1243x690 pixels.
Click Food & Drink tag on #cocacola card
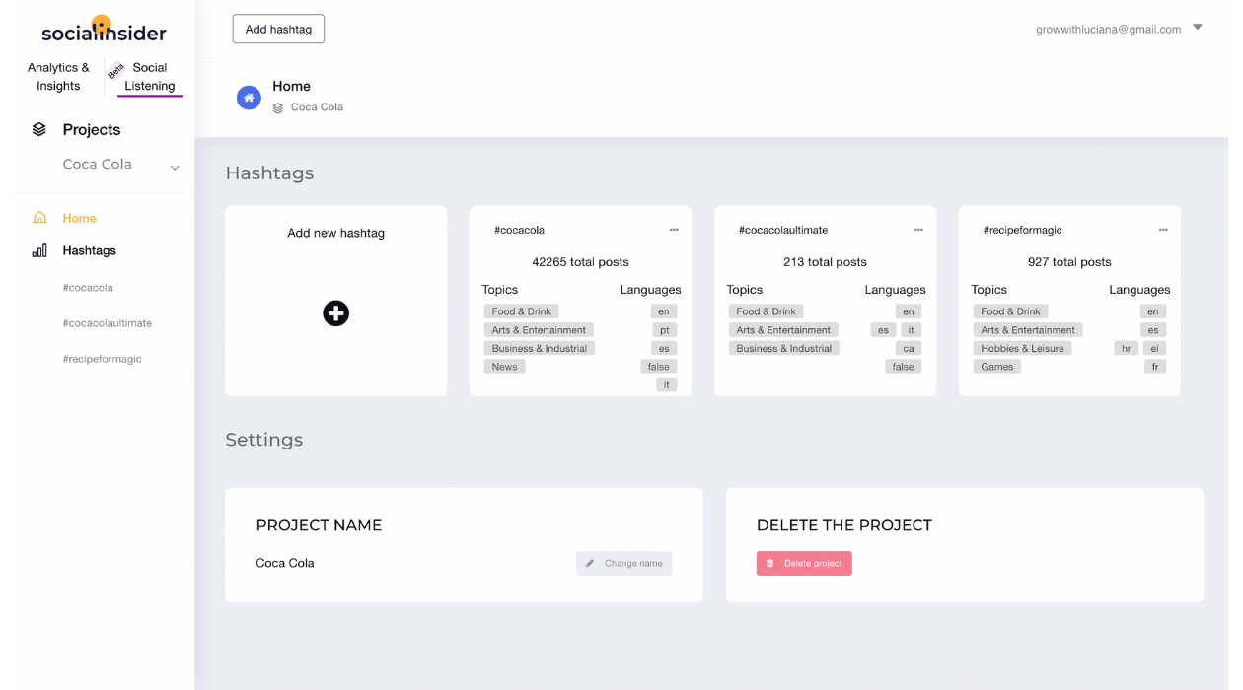click(520, 311)
